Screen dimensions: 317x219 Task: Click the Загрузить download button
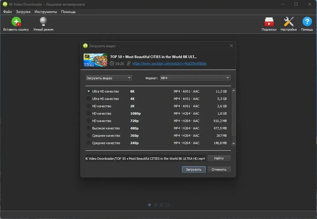pyautogui.click(x=194, y=169)
